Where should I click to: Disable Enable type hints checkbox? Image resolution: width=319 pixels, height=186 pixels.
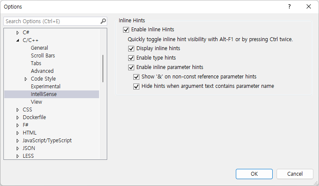(131, 58)
